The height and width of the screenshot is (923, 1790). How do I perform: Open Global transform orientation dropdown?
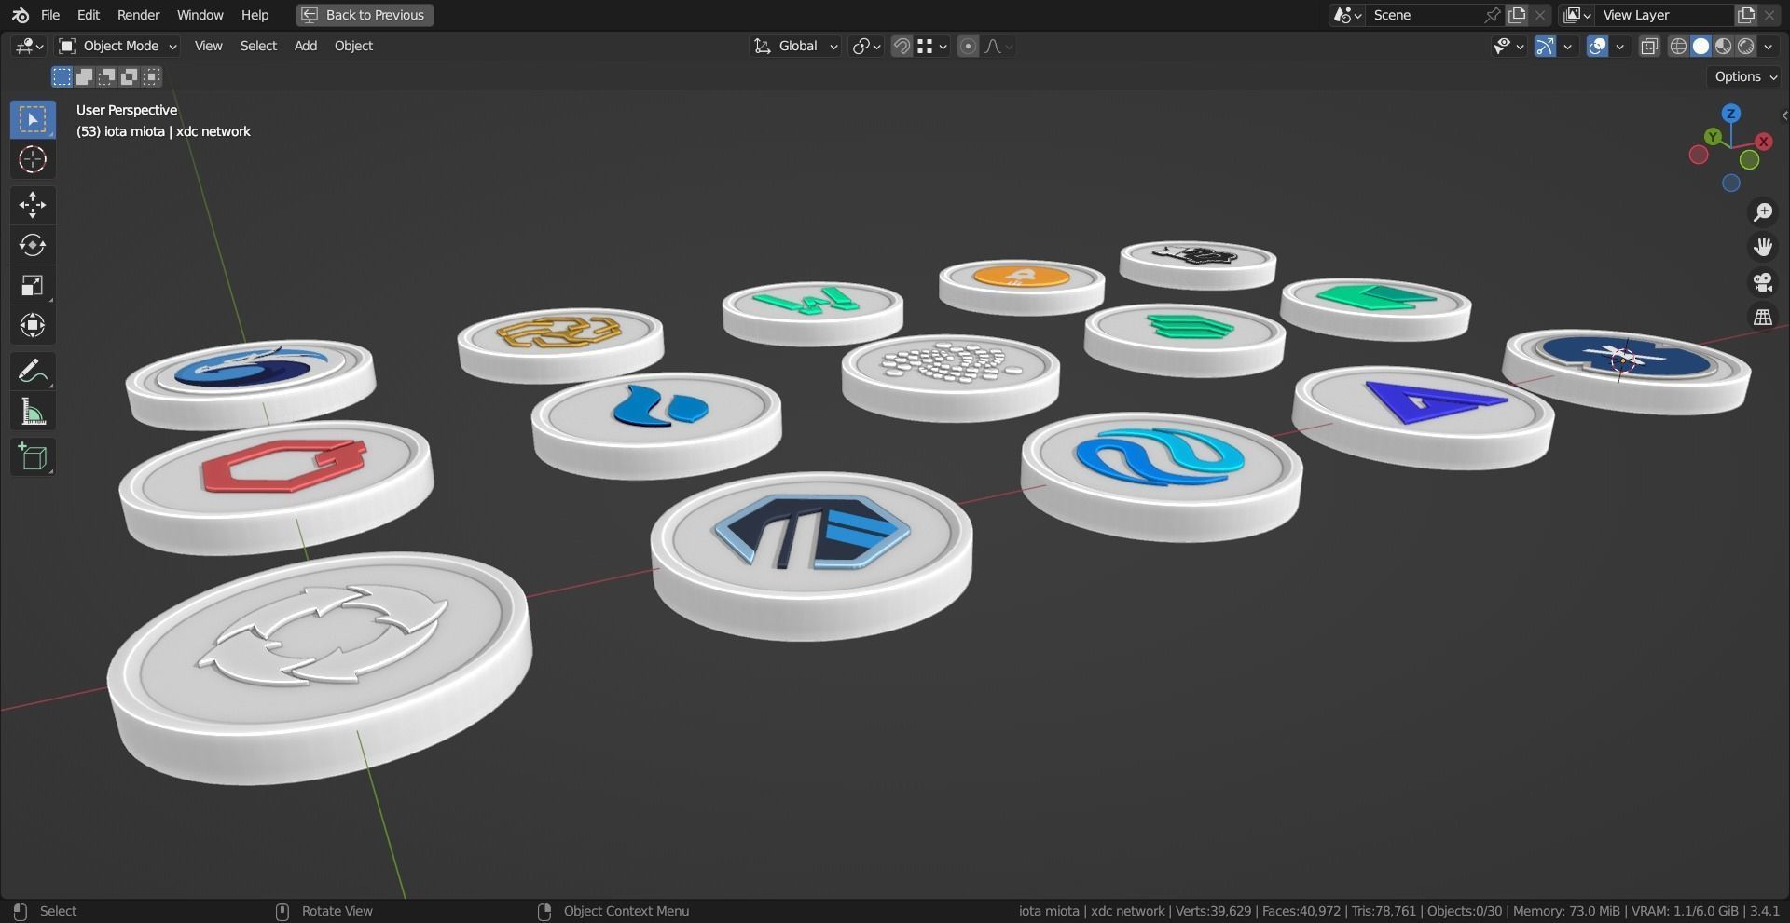795,46
